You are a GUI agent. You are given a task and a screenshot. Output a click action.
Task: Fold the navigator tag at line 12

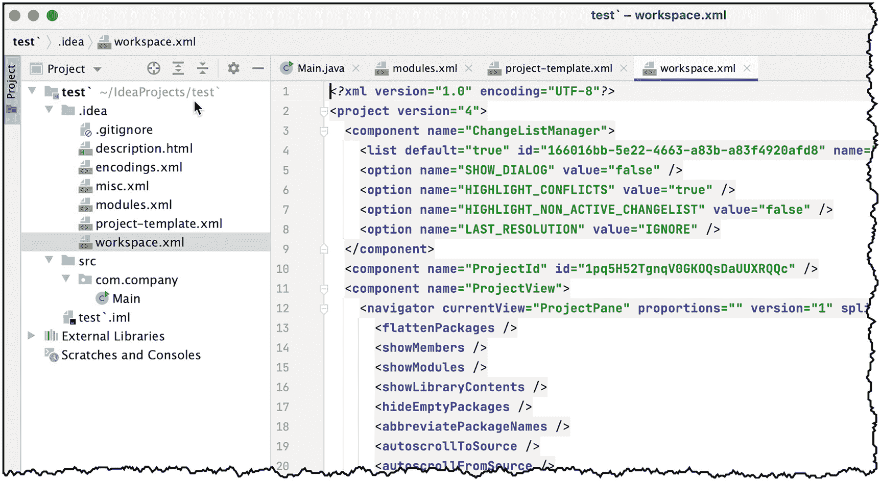(x=324, y=309)
